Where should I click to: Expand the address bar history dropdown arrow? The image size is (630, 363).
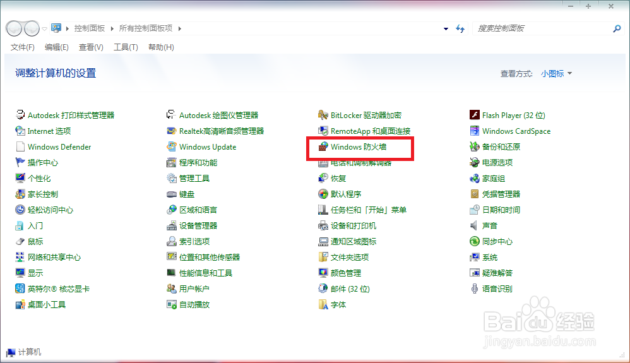446,28
